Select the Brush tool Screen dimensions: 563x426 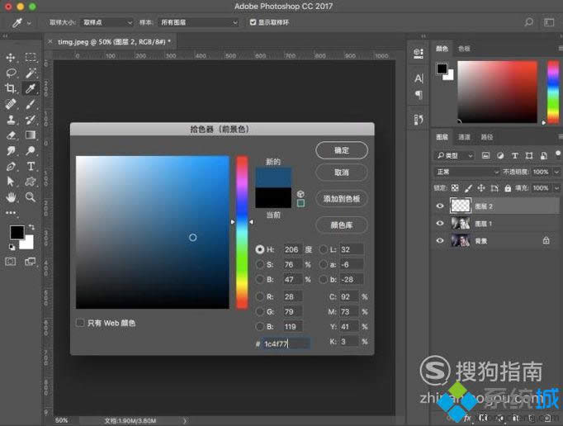(31, 104)
